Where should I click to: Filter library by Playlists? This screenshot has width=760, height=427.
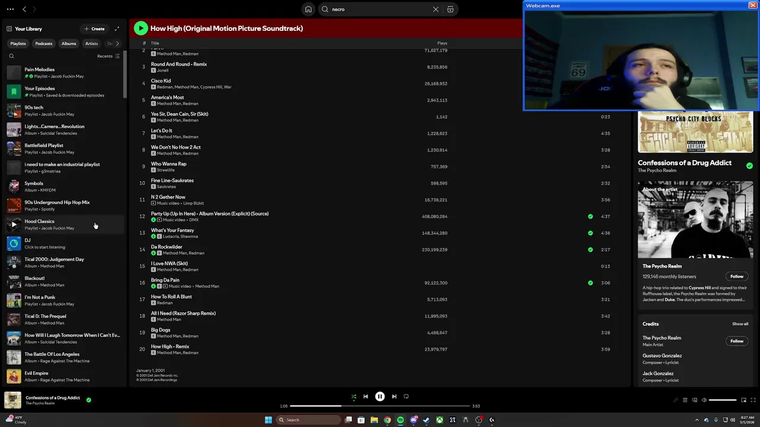point(18,43)
